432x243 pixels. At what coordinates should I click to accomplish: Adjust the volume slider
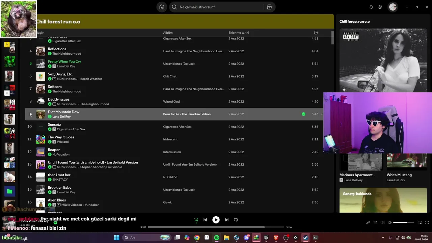(x=404, y=223)
